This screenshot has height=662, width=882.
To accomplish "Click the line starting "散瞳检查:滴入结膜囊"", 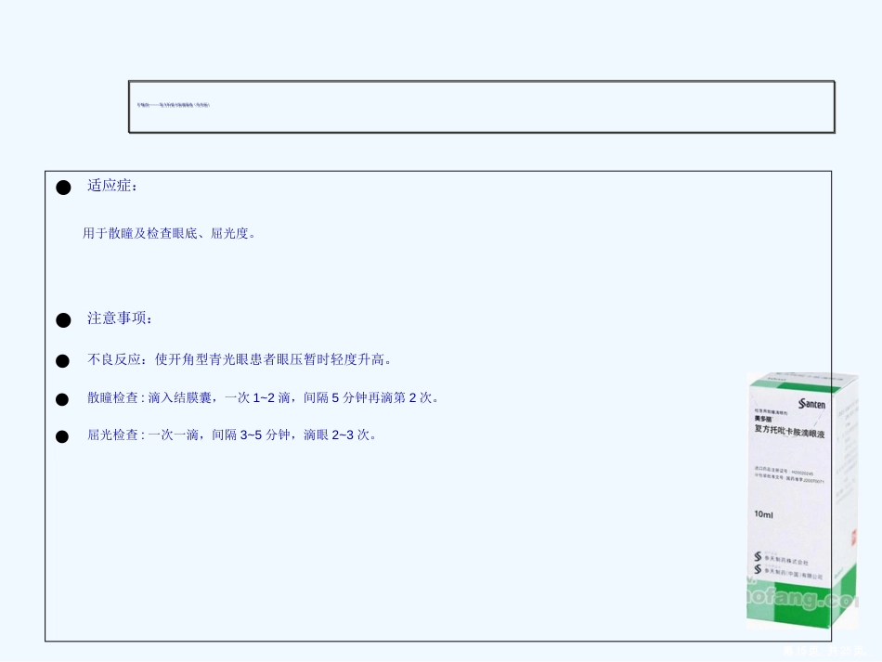I will pyautogui.click(x=263, y=397).
